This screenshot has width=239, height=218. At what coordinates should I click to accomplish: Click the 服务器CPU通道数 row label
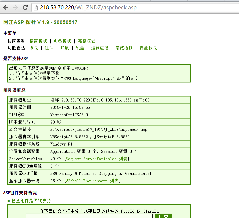[x=25, y=166]
